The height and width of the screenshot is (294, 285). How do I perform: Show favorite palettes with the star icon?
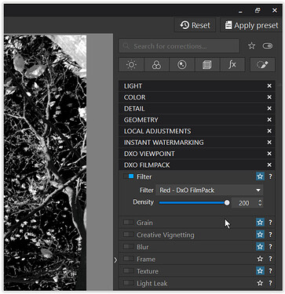click(x=251, y=46)
